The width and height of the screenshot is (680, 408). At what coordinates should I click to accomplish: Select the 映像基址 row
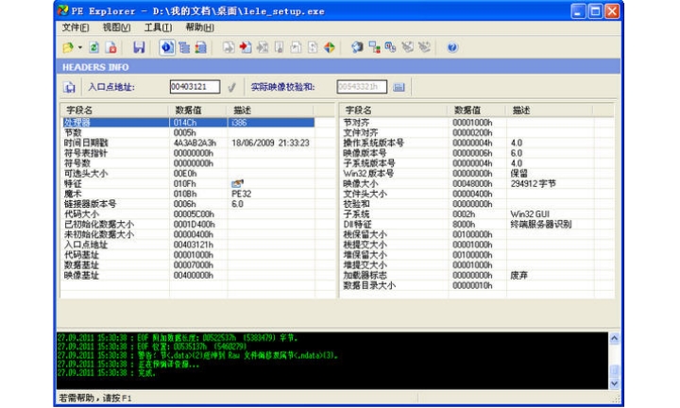coord(188,276)
